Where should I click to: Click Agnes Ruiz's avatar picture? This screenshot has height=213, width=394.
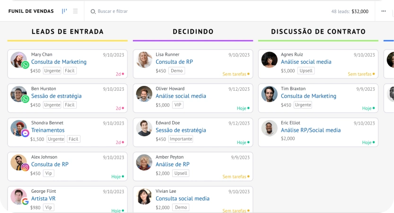(x=269, y=60)
